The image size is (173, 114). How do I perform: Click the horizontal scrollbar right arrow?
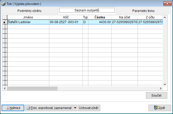pos(161,88)
